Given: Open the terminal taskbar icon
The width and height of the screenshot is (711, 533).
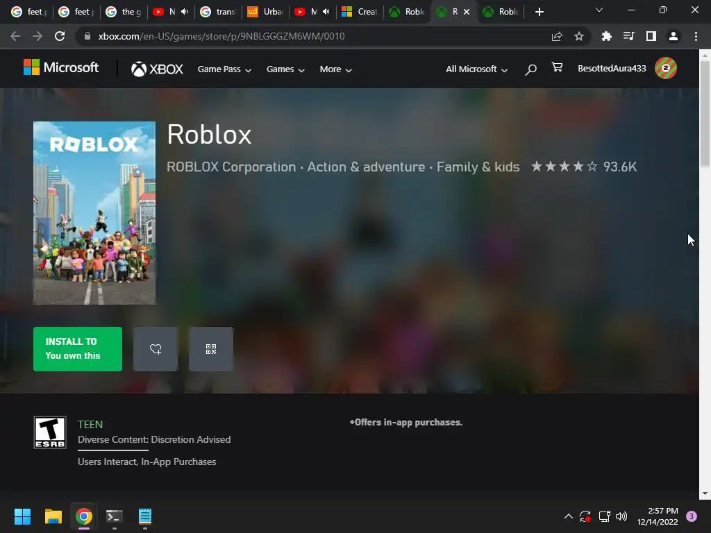Looking at the screenshot, I should pyautogui.click(x=115, y=516).
